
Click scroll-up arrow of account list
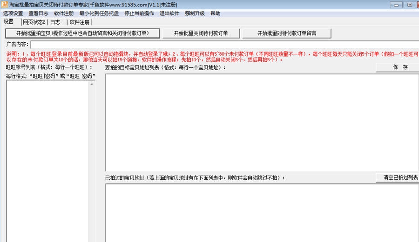92,84
